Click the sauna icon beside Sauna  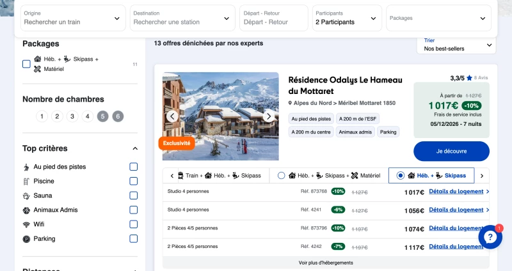pos(26,196)
